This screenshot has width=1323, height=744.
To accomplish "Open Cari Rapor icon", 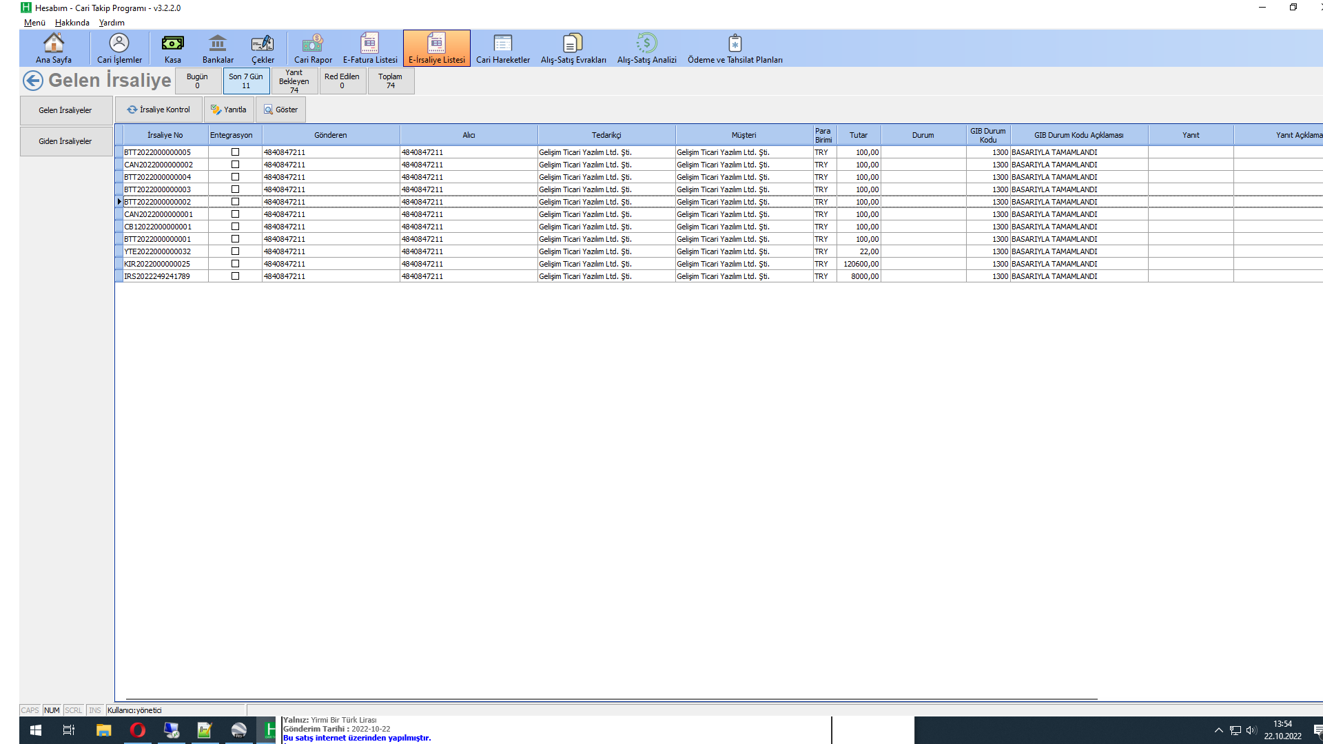I will (x=313, y=48).
